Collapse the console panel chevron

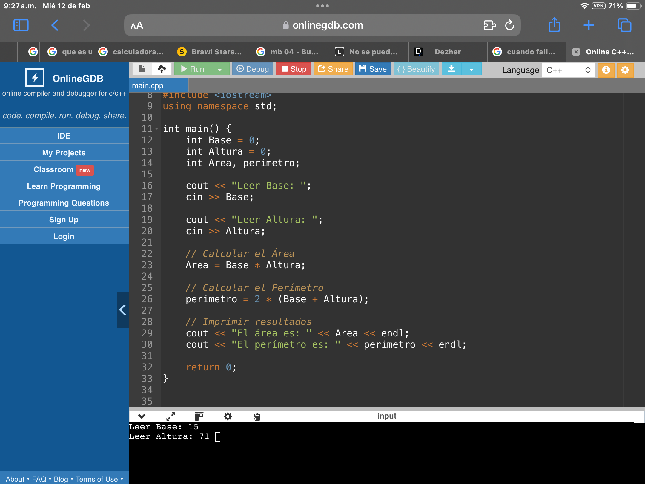pyautogui.click(x=142, y=416)
